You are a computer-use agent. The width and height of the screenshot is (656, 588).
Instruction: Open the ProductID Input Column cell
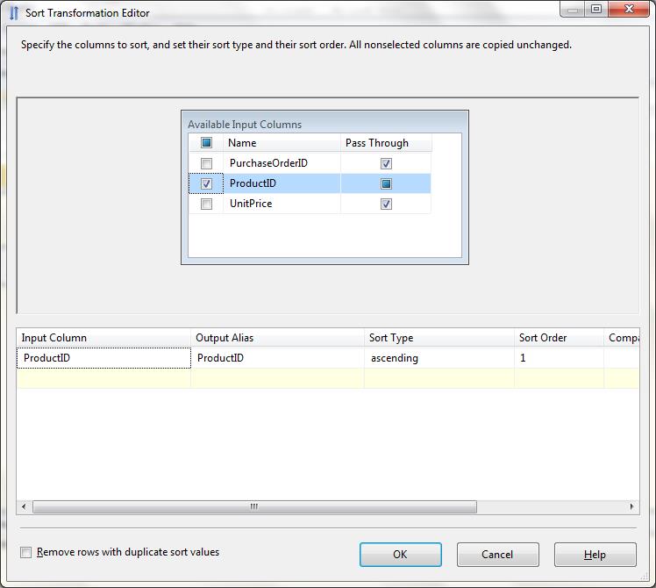103,358
